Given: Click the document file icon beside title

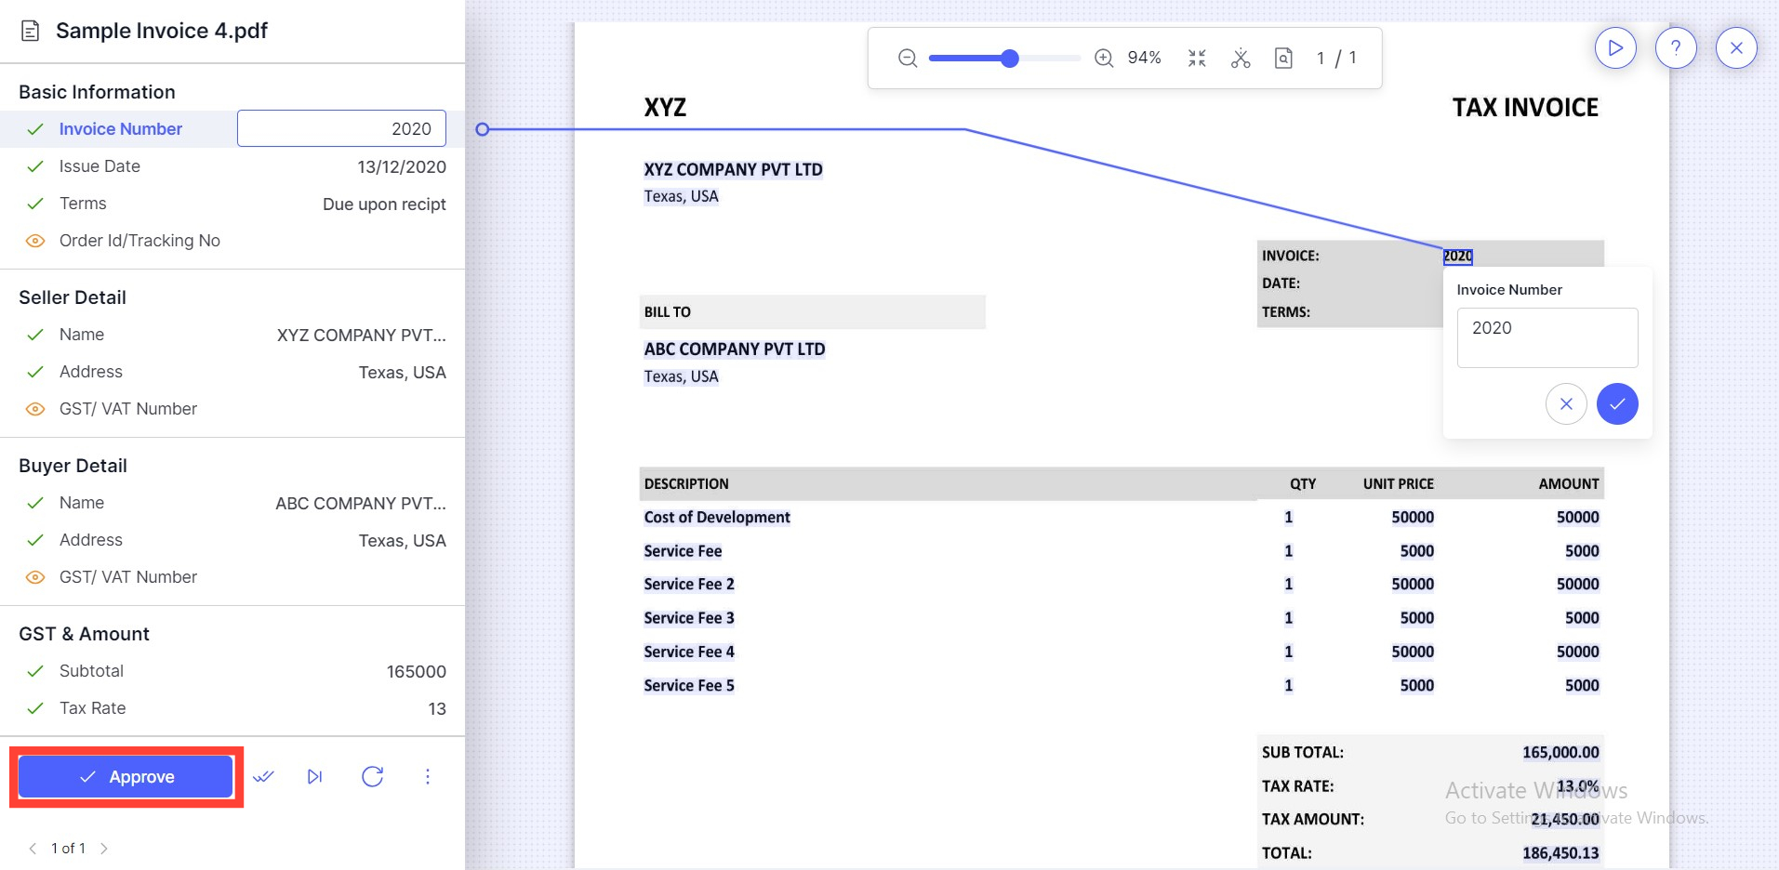Looking at the screenshot, I should point(31,31).
